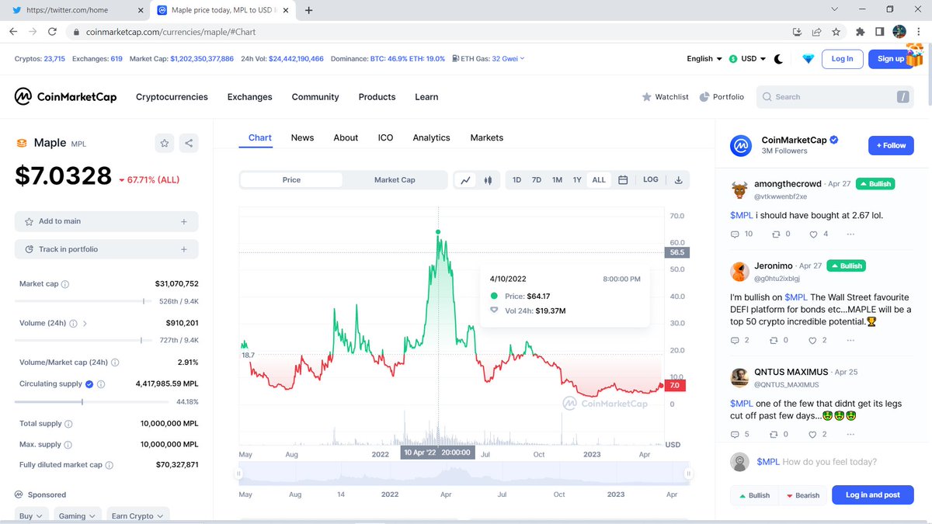Image resolution: width=932 pixels, height=524 pixels.
Task: Open the Cryptocurrencies menu
Action: pyautogui.click(x=172, y=97)
